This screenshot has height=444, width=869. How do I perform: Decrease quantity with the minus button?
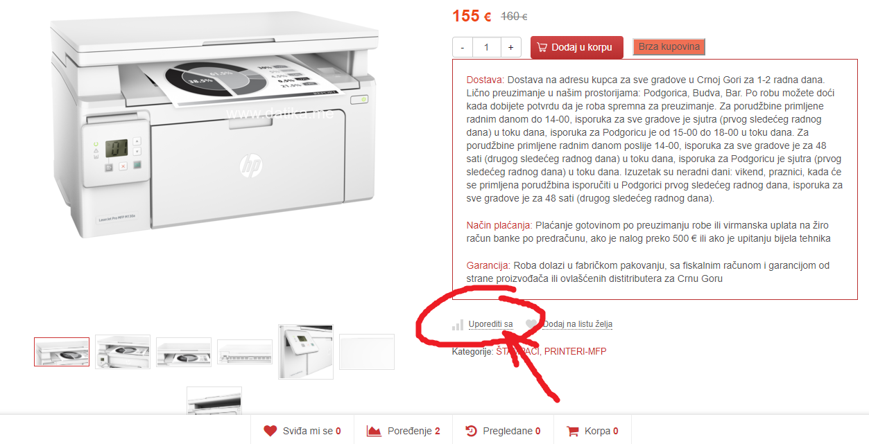tap(463, 47)
